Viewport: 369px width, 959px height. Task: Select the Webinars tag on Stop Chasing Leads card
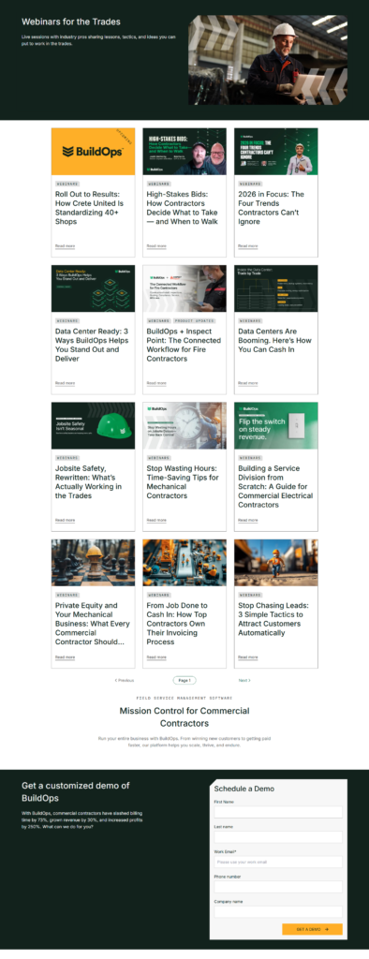[250, 595]
